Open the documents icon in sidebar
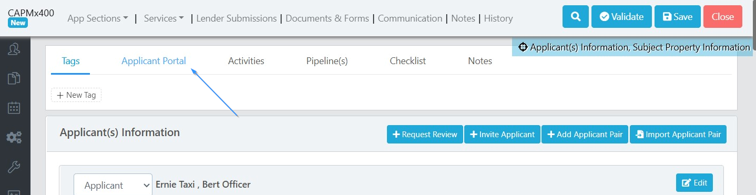756x195 pixels. pyautogui.click(x=14, y=79)
